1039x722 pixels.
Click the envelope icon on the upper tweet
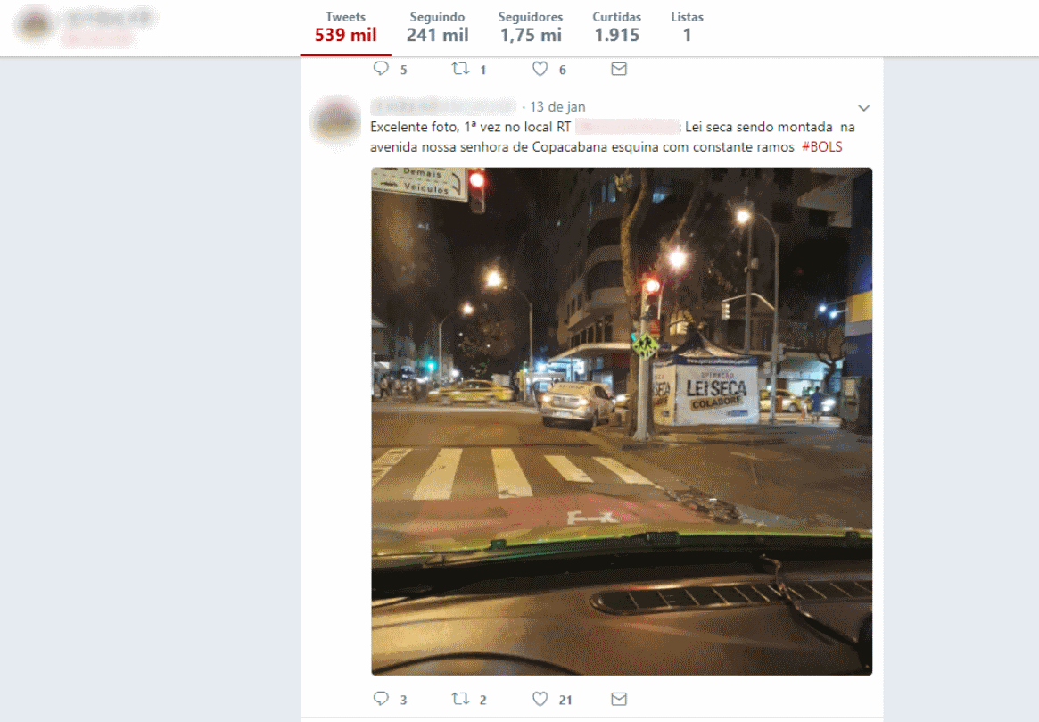tap(619, 69)
